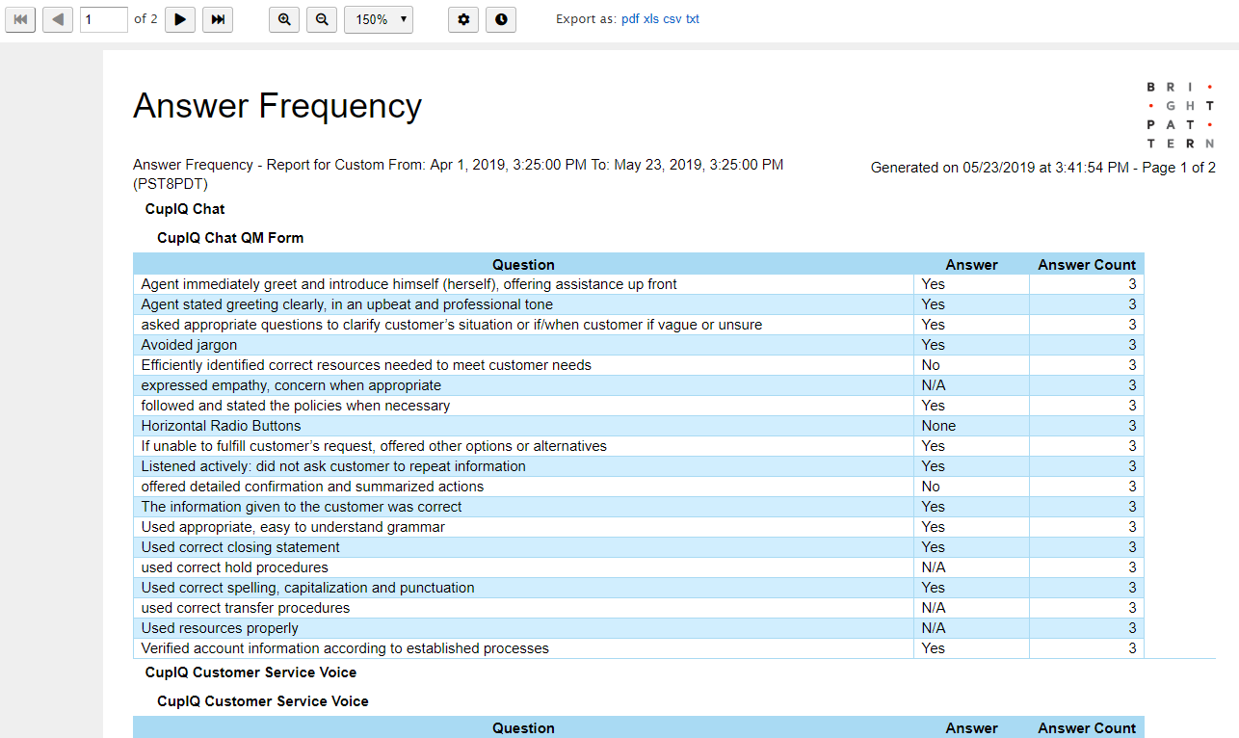1239x738 pixels.
Task: Go to next report page
Action: (180, 19)
